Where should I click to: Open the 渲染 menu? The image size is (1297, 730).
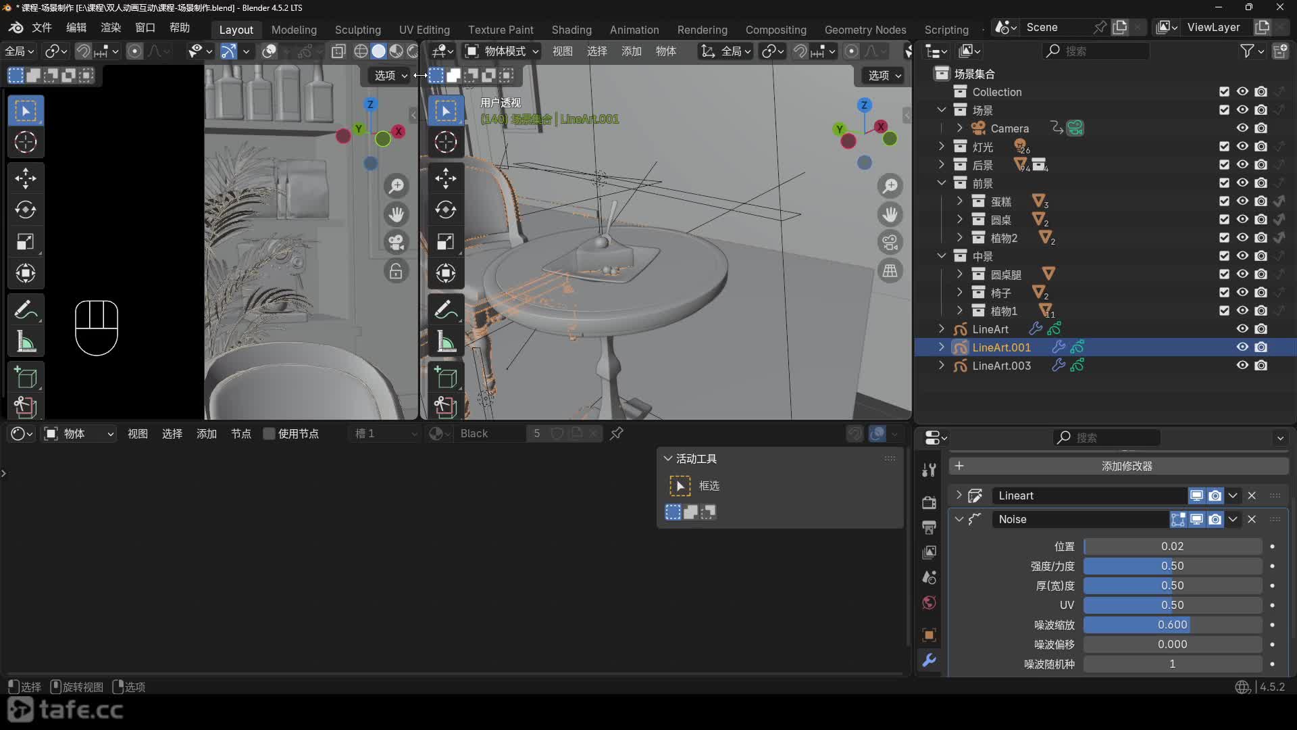click(110, 28)
